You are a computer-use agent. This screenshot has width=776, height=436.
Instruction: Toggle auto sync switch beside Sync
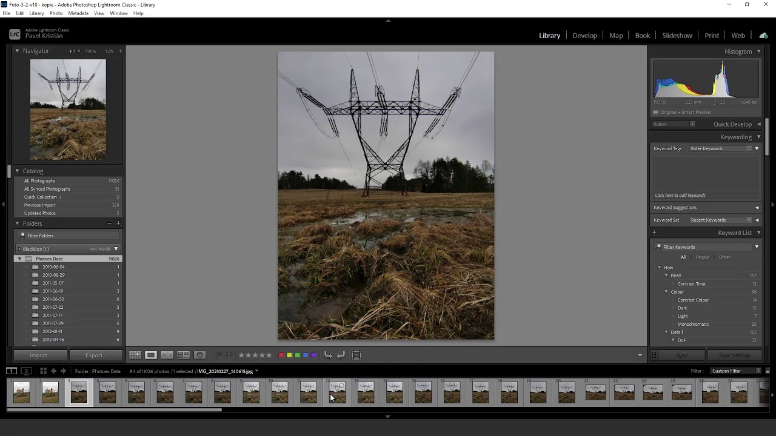[x=654, y=355]
